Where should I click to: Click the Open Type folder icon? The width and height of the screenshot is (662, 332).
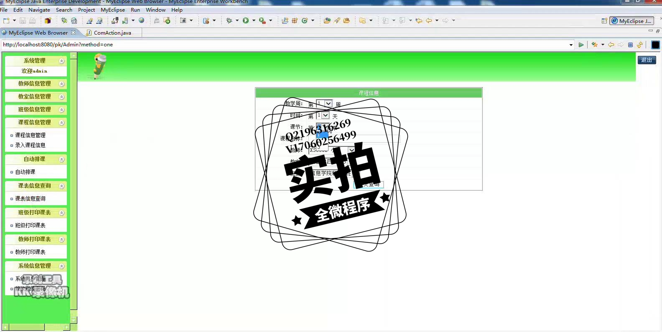[x=327, y=20]
